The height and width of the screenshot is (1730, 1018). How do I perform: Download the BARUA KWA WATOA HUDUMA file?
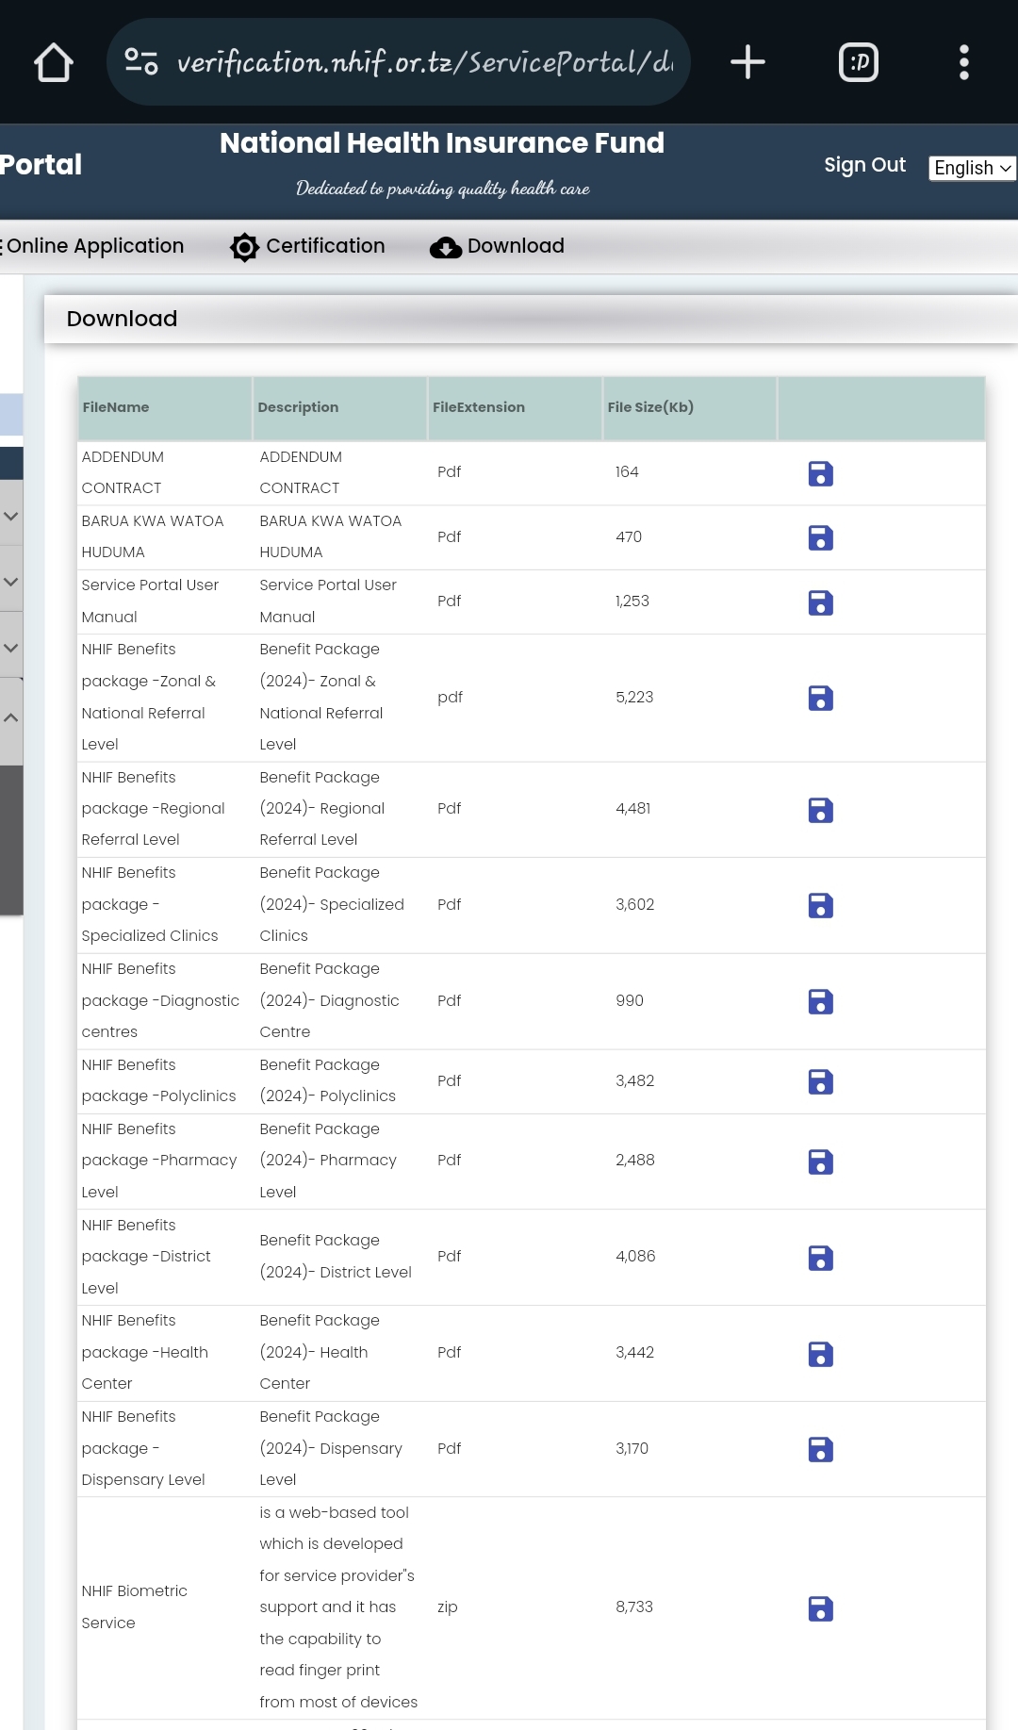click(820, 538)
